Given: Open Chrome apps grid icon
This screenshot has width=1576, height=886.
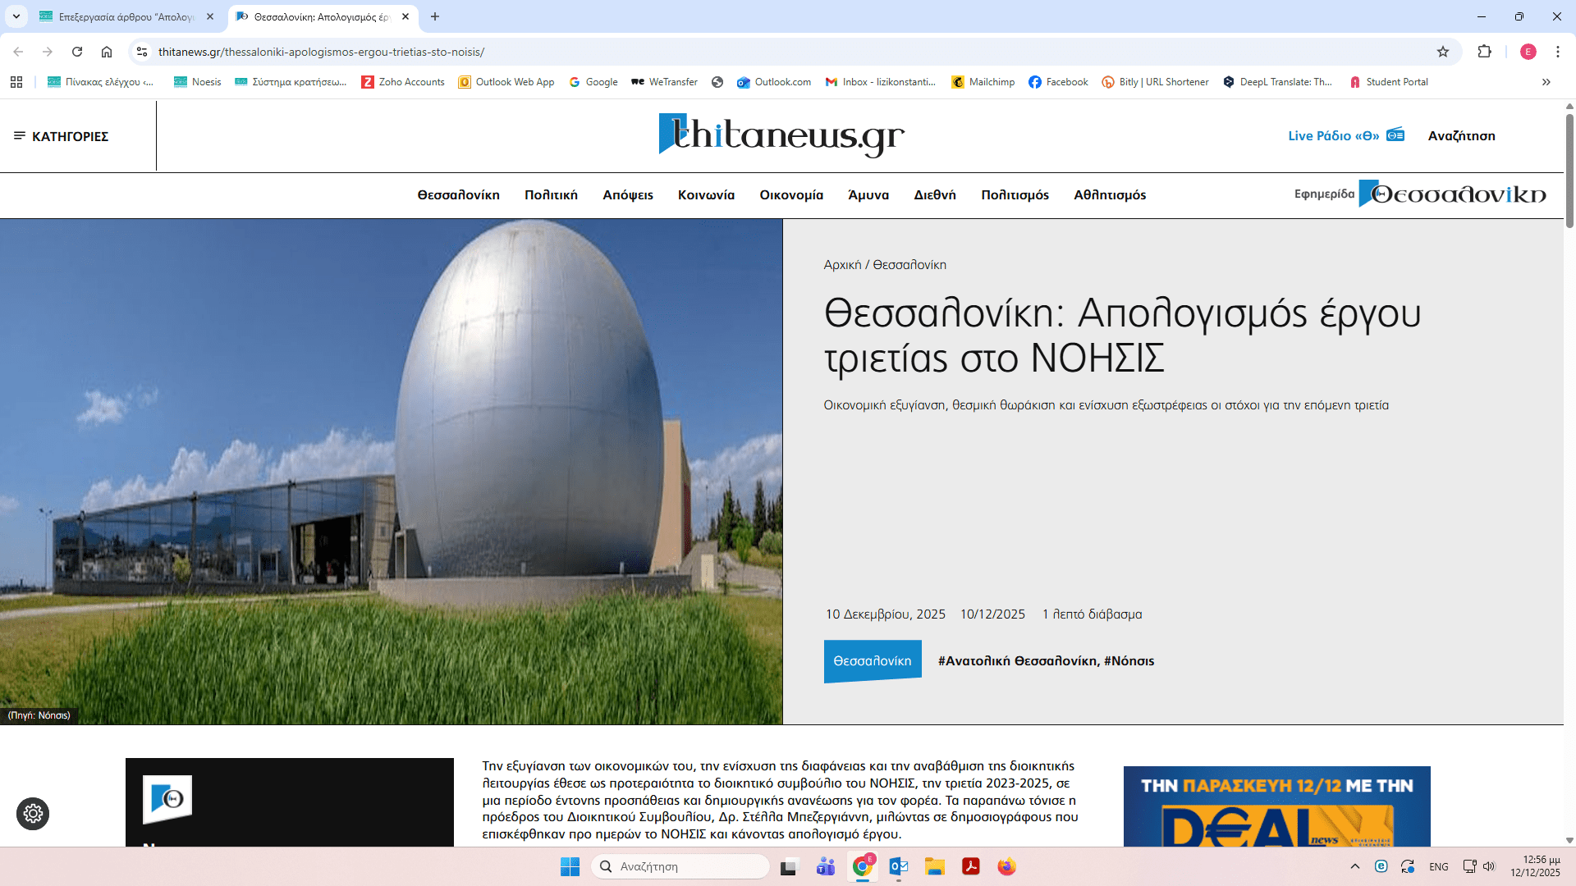Looking at the screenshot, I should tap(16, 82).
